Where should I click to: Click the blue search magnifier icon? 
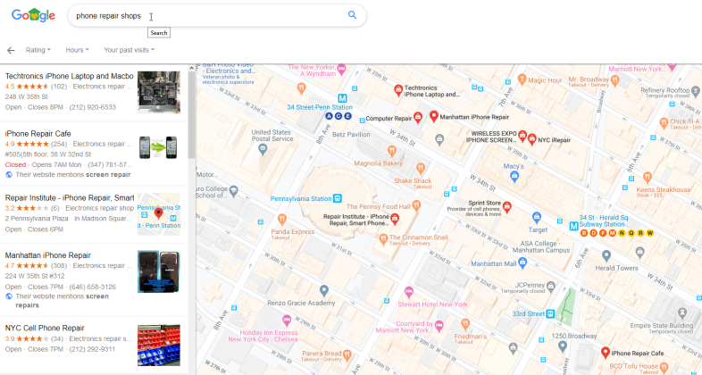[x=353, y=15]
